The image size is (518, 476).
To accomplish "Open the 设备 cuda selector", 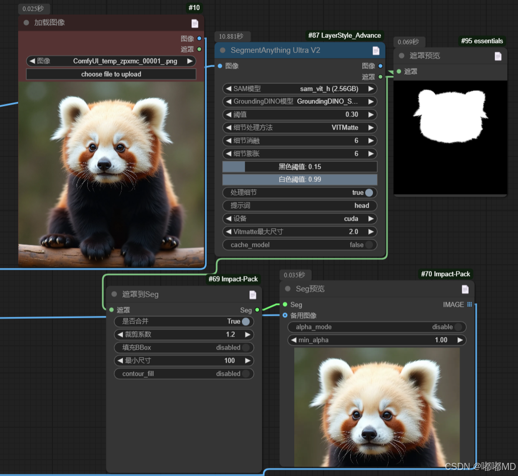I will pos(300,219).
